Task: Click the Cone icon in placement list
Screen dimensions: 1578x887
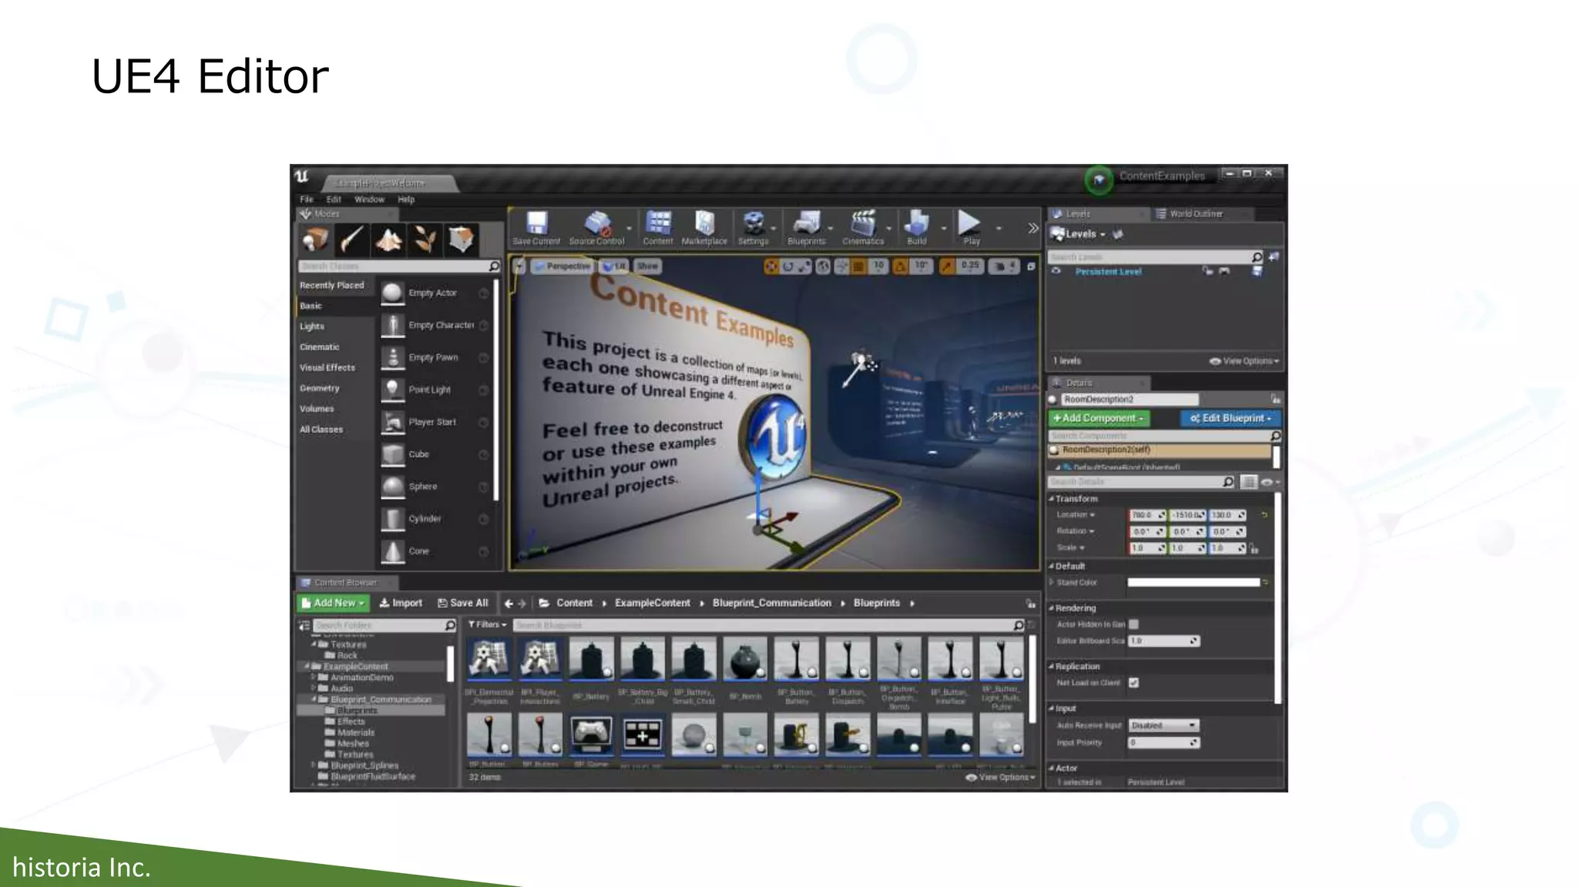Action: (x=393, y=551)
